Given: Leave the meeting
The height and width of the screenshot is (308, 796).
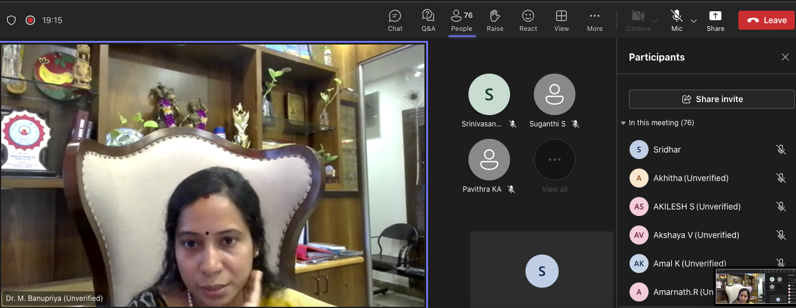Looking at the screenshot, I should coord(766,20).
